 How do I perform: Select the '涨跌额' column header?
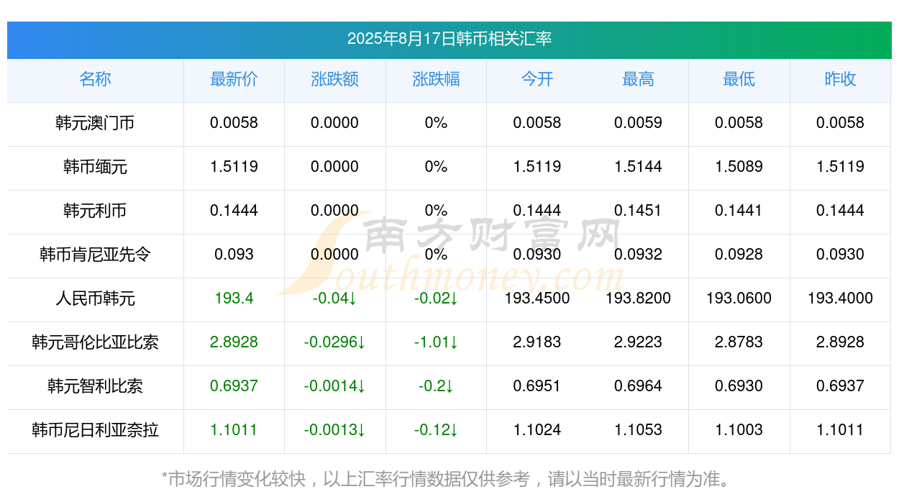[334, 79]
